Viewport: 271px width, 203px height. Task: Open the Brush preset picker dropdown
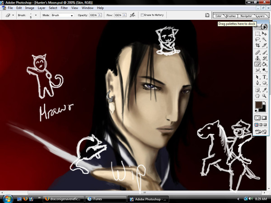click(x=36, y=15)
